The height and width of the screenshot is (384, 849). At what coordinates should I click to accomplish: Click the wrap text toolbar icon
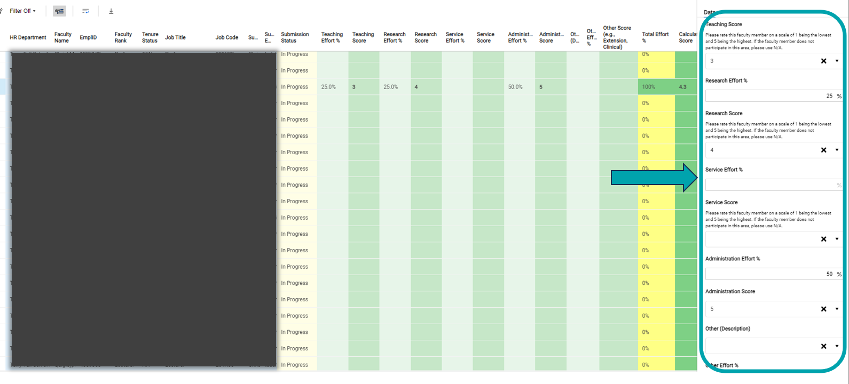coord(85,11)
